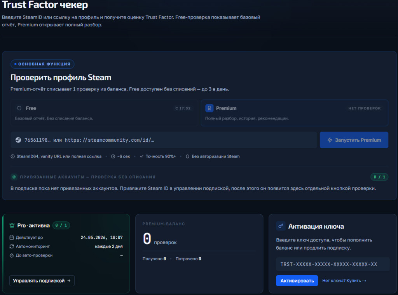Click the Premium badge icon
The image size is (398, 295).
click(x=209, y=108)
